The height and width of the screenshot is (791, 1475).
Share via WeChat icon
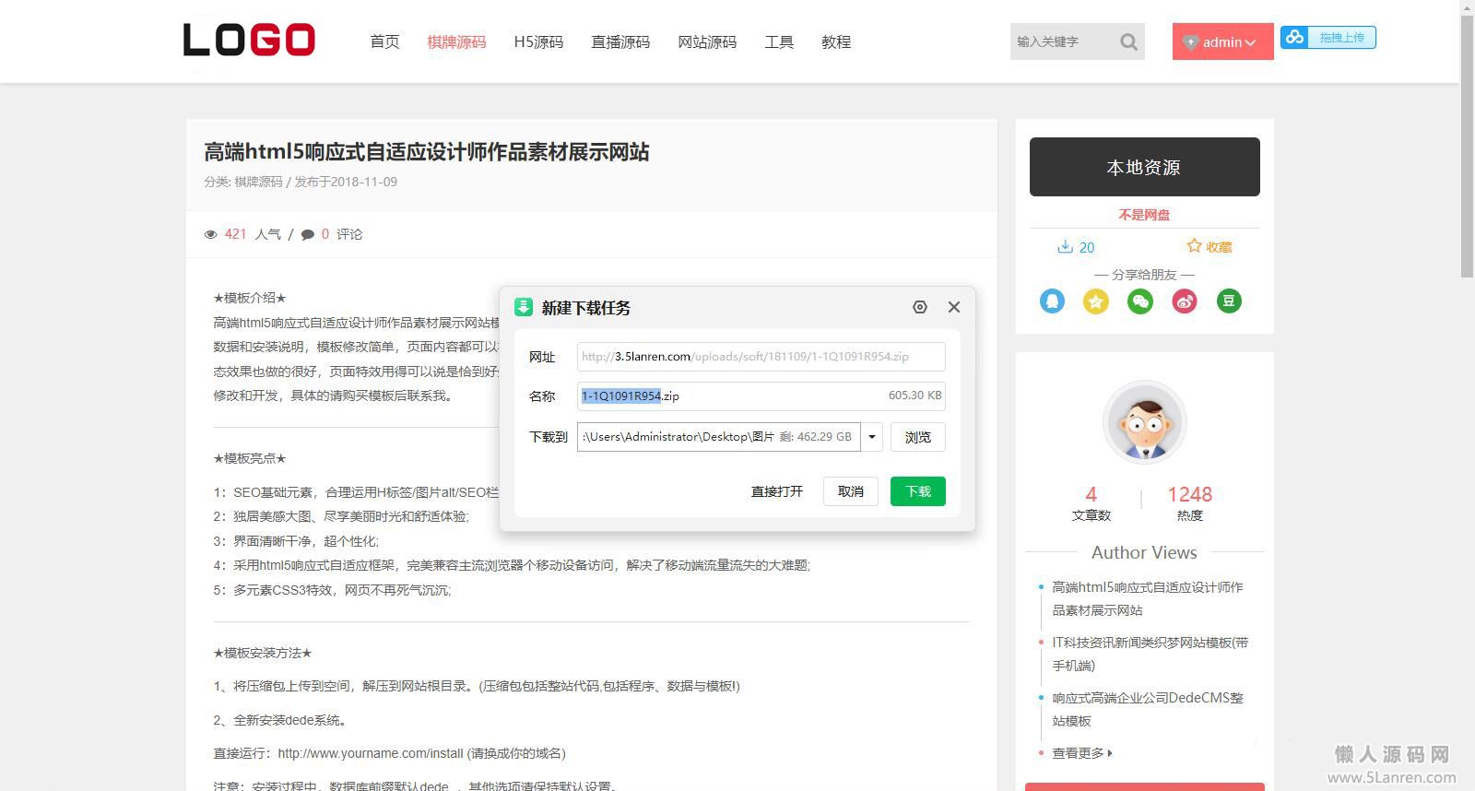1140,301
